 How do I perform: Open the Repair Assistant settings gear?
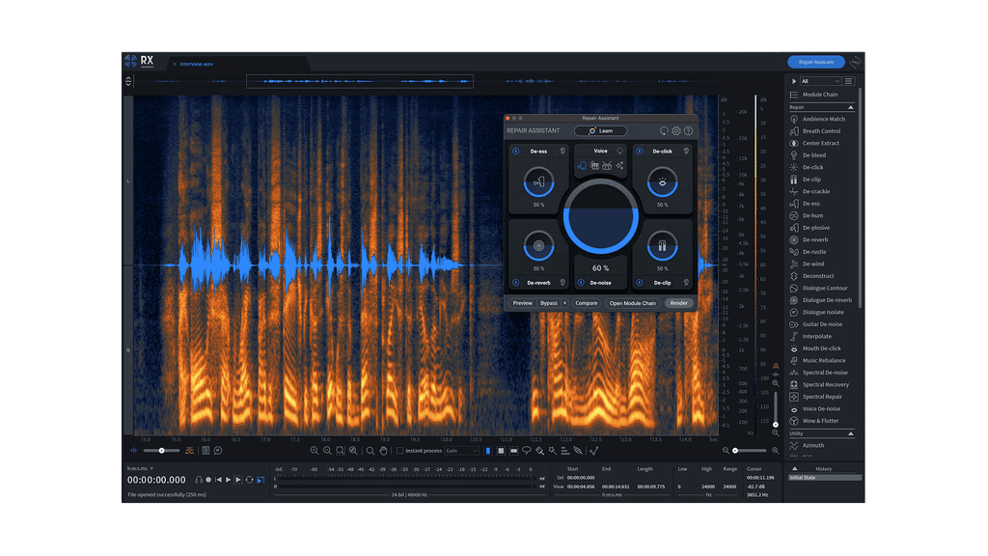point(675,130)
